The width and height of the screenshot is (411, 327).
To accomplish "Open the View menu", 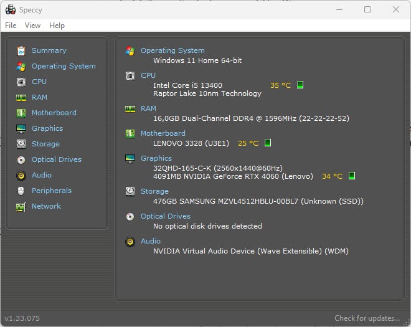I will (32, 26).
